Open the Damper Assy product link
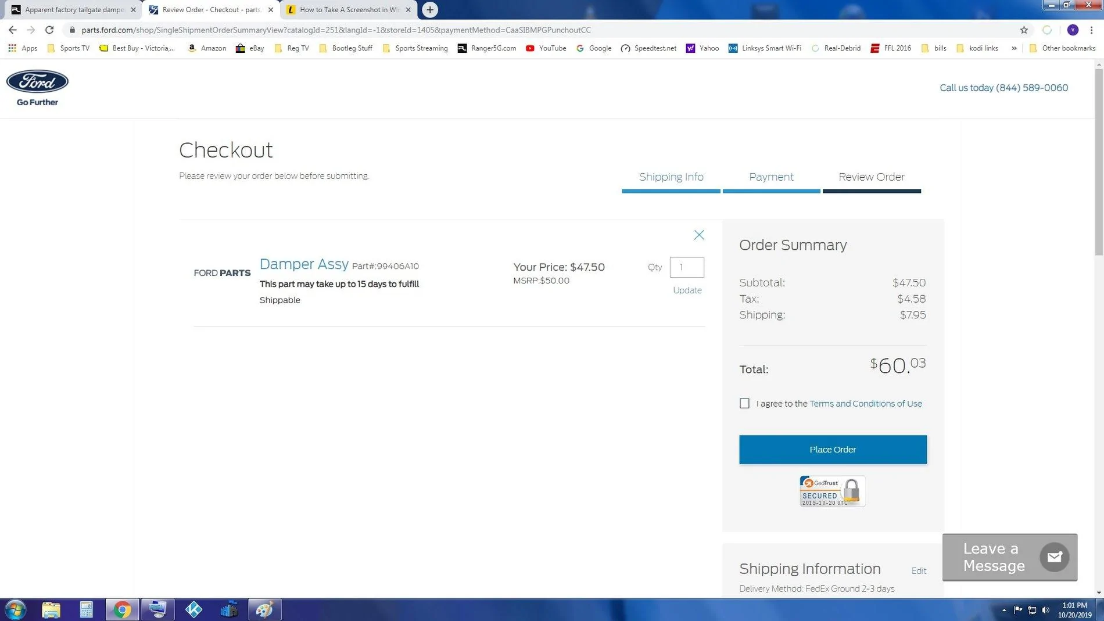Viewport: 1104px width, 621px height. point(304,264)
